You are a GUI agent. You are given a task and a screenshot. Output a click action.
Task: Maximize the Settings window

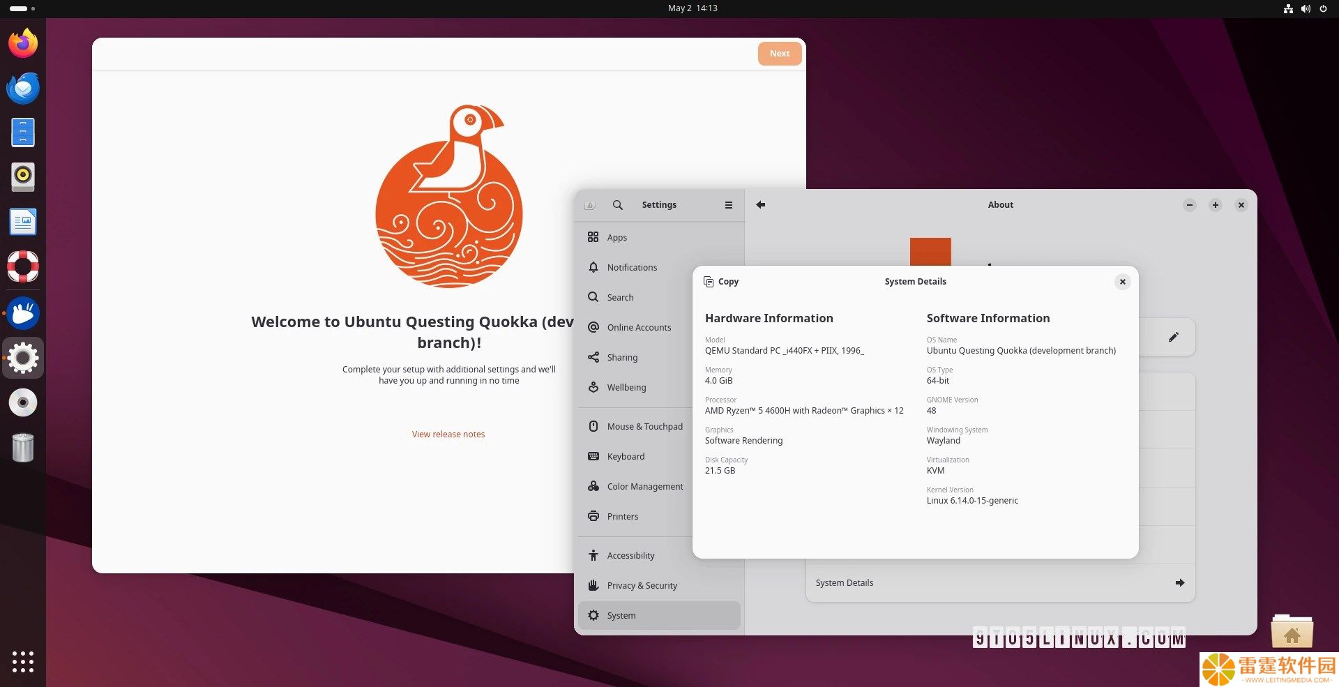coord(1216,205)
